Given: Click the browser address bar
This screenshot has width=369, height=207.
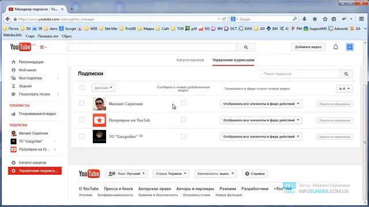Looking at the screenshot, I should point(118,19).
